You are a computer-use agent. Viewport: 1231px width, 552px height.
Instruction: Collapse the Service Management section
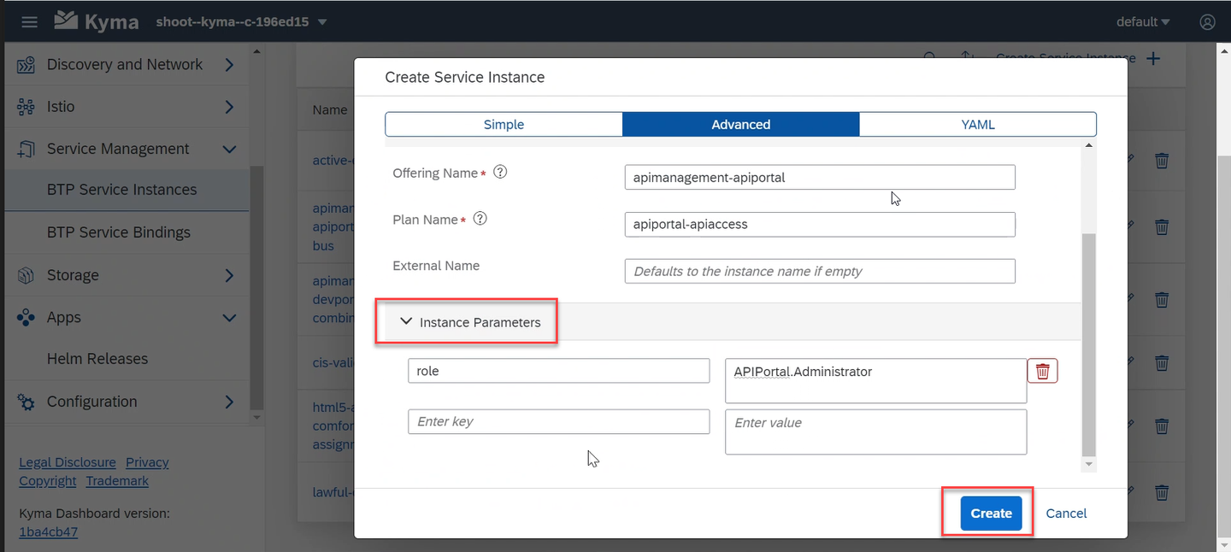coord(229,149)
